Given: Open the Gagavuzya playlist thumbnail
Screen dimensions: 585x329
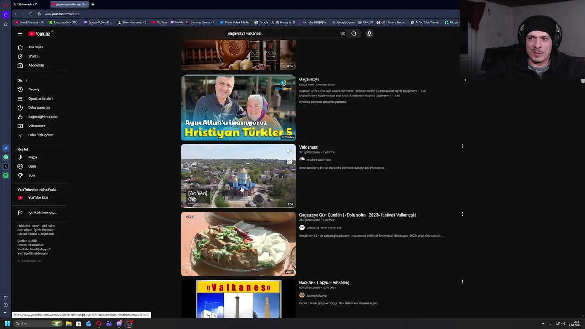Looking at the screenshot, I should coord(238,108).
